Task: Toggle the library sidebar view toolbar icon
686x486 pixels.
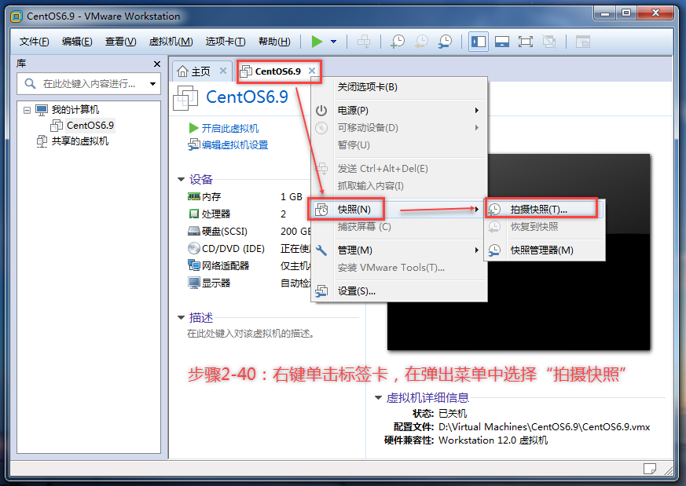Action: coord(479,42)
